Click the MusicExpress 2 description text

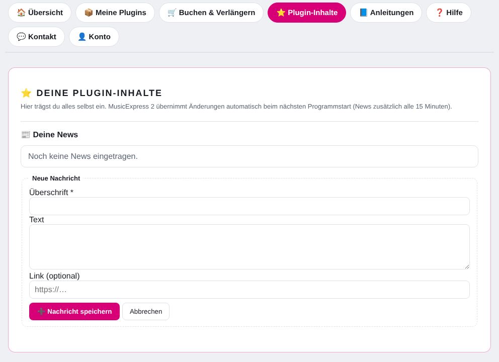coord(236,107)
